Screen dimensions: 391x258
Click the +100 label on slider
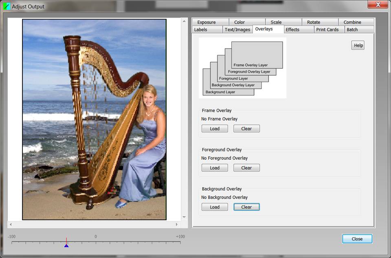coord(180,236)
